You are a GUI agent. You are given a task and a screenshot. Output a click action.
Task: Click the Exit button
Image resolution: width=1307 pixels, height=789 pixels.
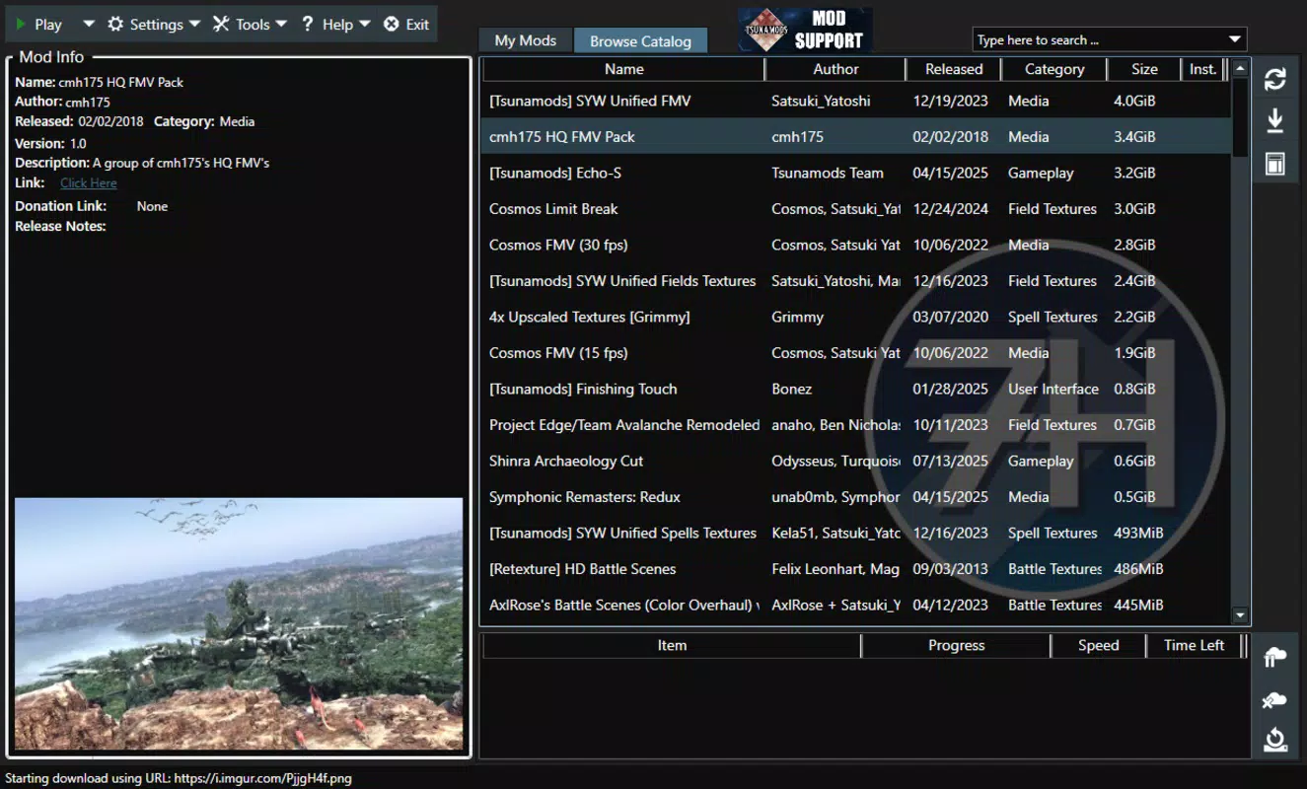coord(406,25)
